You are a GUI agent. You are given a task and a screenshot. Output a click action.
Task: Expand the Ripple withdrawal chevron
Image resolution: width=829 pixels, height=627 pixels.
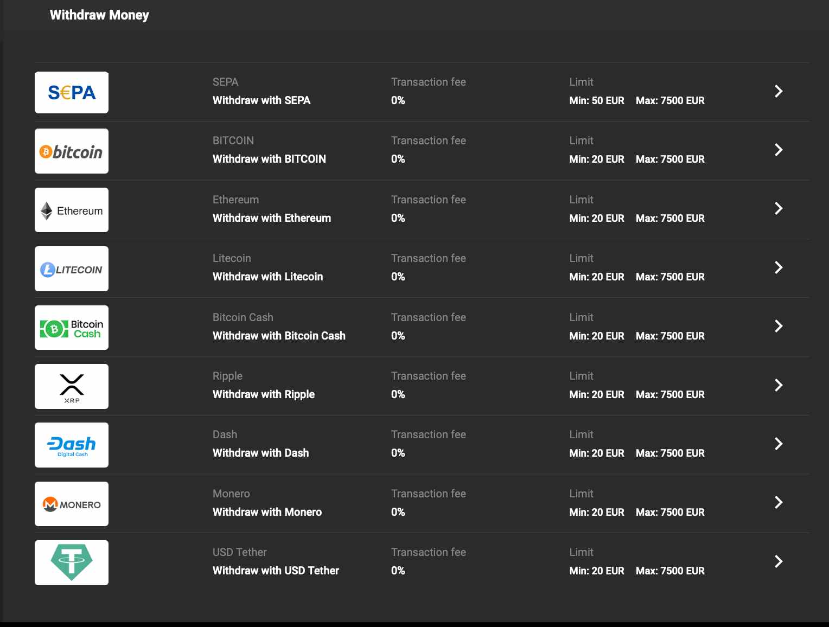[779, 385]
